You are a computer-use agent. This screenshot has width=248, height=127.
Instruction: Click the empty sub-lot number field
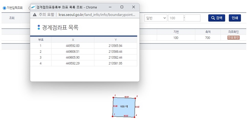point(192,18)
